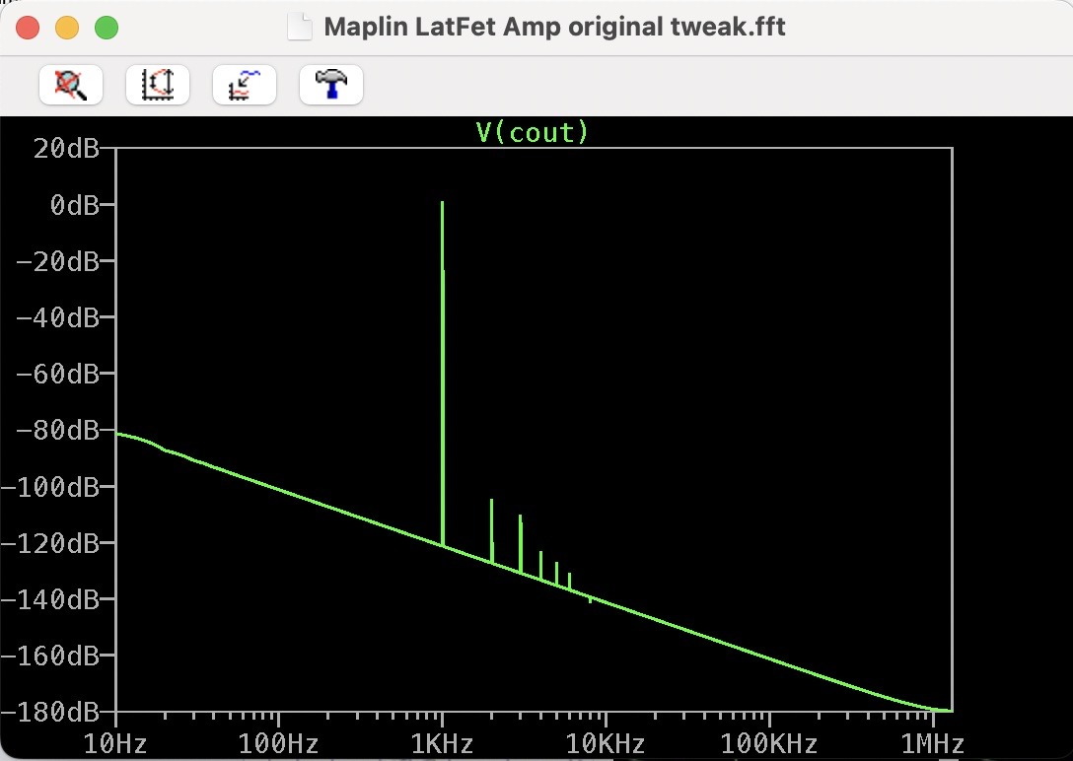Click the -60dB vertical axis label
This screenshot has width=1073, height=761.
57,374
